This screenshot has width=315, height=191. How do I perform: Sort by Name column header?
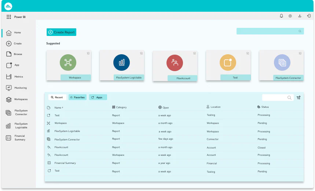59,108
